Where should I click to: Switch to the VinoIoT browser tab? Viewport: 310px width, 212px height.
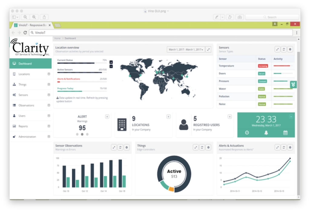coord(30,25)
